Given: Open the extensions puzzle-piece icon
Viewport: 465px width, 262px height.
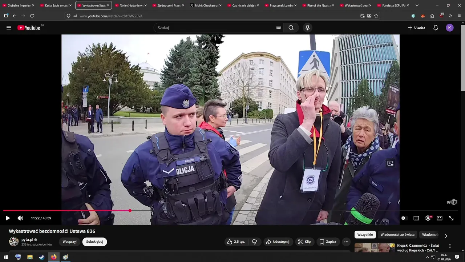Looking at the screenshot, I should coord(432,16).
